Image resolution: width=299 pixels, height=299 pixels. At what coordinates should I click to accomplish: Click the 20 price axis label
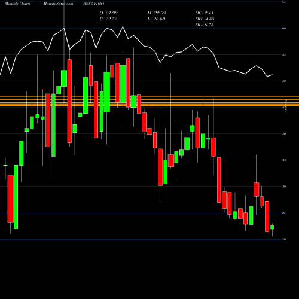coord(284,239)
